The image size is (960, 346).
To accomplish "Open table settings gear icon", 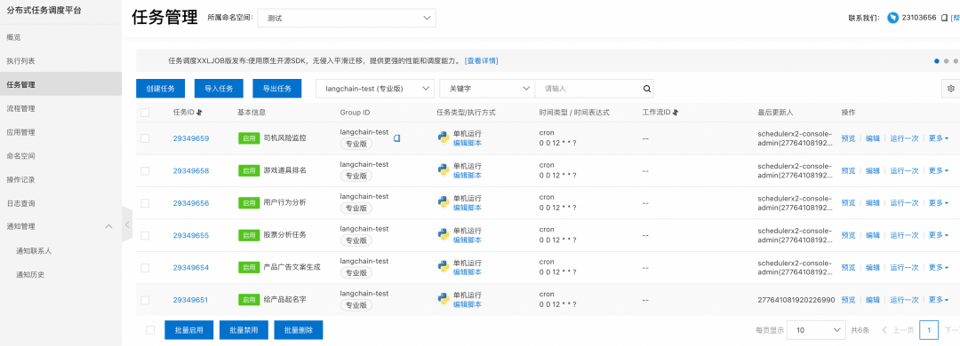I will click(951, 89).
